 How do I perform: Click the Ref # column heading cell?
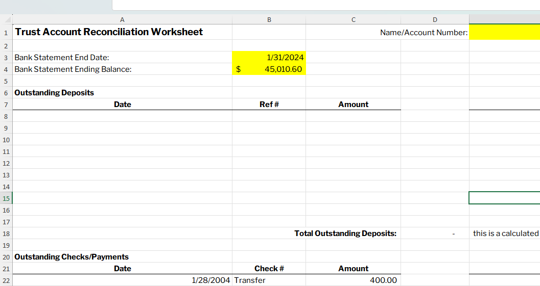(x=269, y=105)
